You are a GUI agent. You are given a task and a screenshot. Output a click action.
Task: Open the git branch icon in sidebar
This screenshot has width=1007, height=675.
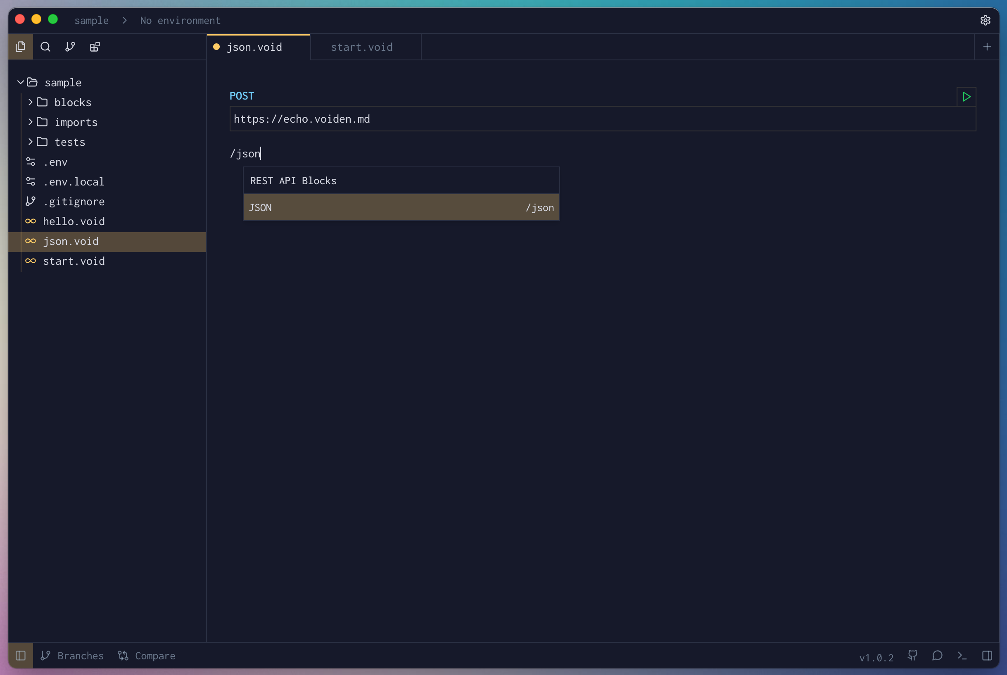[70, 47]
